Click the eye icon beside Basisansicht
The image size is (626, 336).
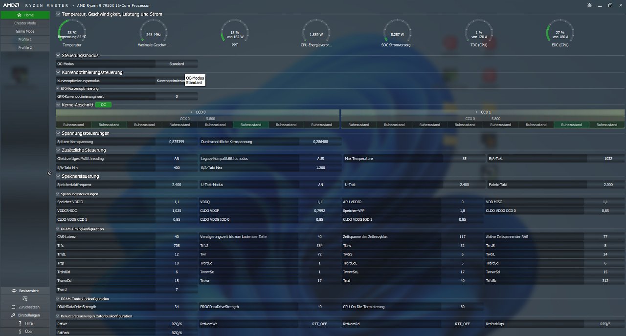14,291
